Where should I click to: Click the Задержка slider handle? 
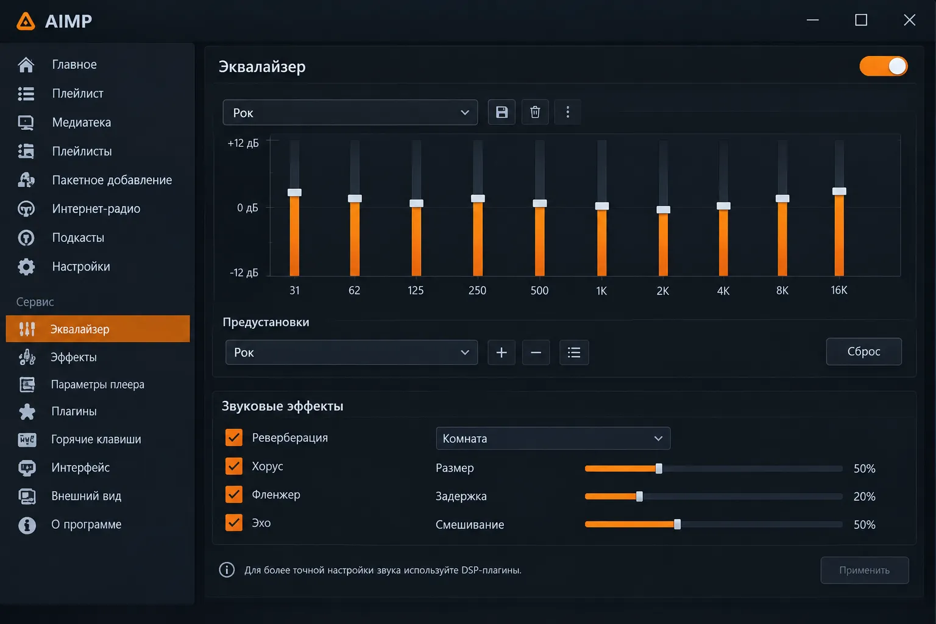coord(639,497)
